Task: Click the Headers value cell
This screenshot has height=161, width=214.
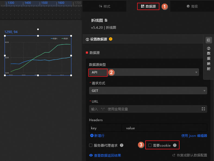Action: click(164, 128)
